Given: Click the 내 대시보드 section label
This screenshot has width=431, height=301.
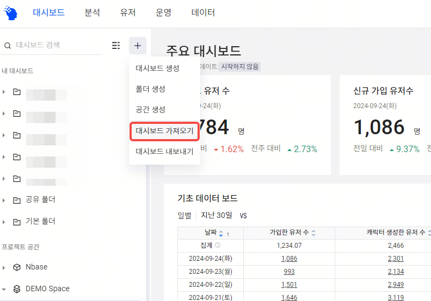Looking at the screenshot, I should tap(17, 71).
